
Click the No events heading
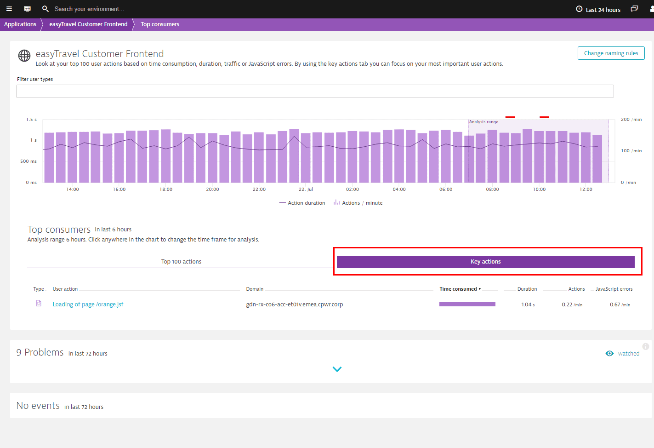(x=38, y=406)
